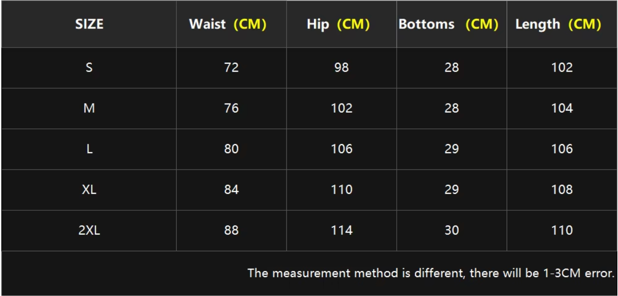Click hip value 98 for size S

coord(341,68)
